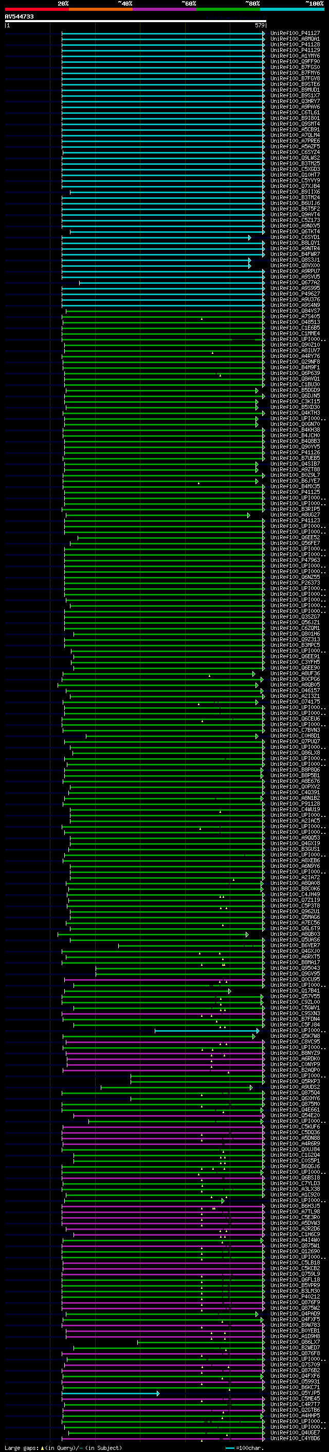Select hit label UniRef100_C1MME4
Screen dimensions: 329x1452
point(295,333)
